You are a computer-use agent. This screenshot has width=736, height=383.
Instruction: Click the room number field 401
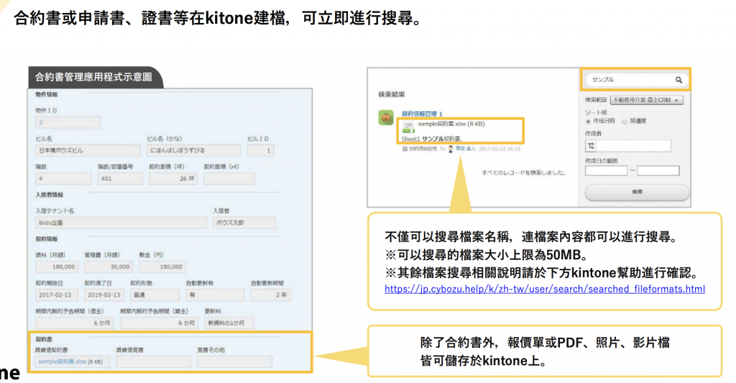(120, 179)
